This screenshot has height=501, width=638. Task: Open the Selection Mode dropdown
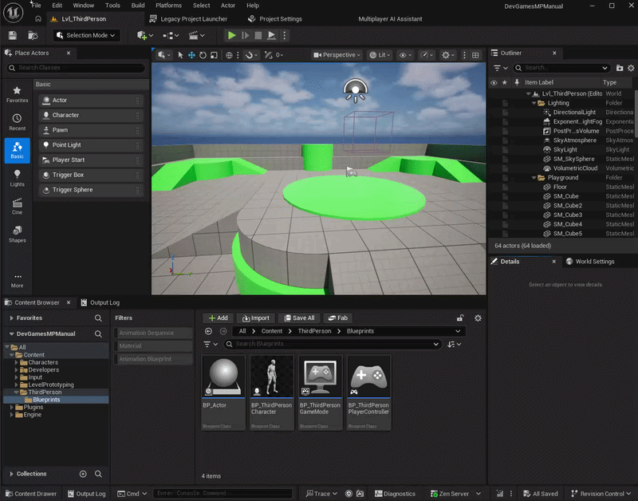(87, 35)
